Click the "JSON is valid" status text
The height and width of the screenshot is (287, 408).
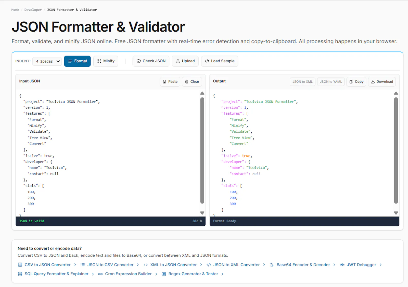point(32,221)
